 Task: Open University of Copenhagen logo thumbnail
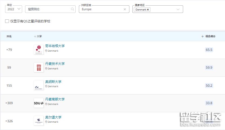click(x=39, y=50)
